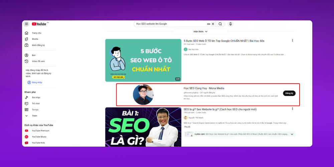Expand the Hiện thêm section

pos(200,31)
